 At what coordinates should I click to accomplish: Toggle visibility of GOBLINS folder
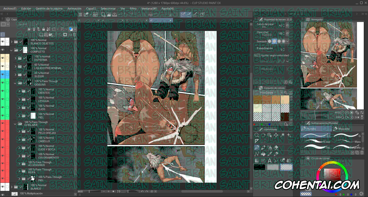click(3, 83)
